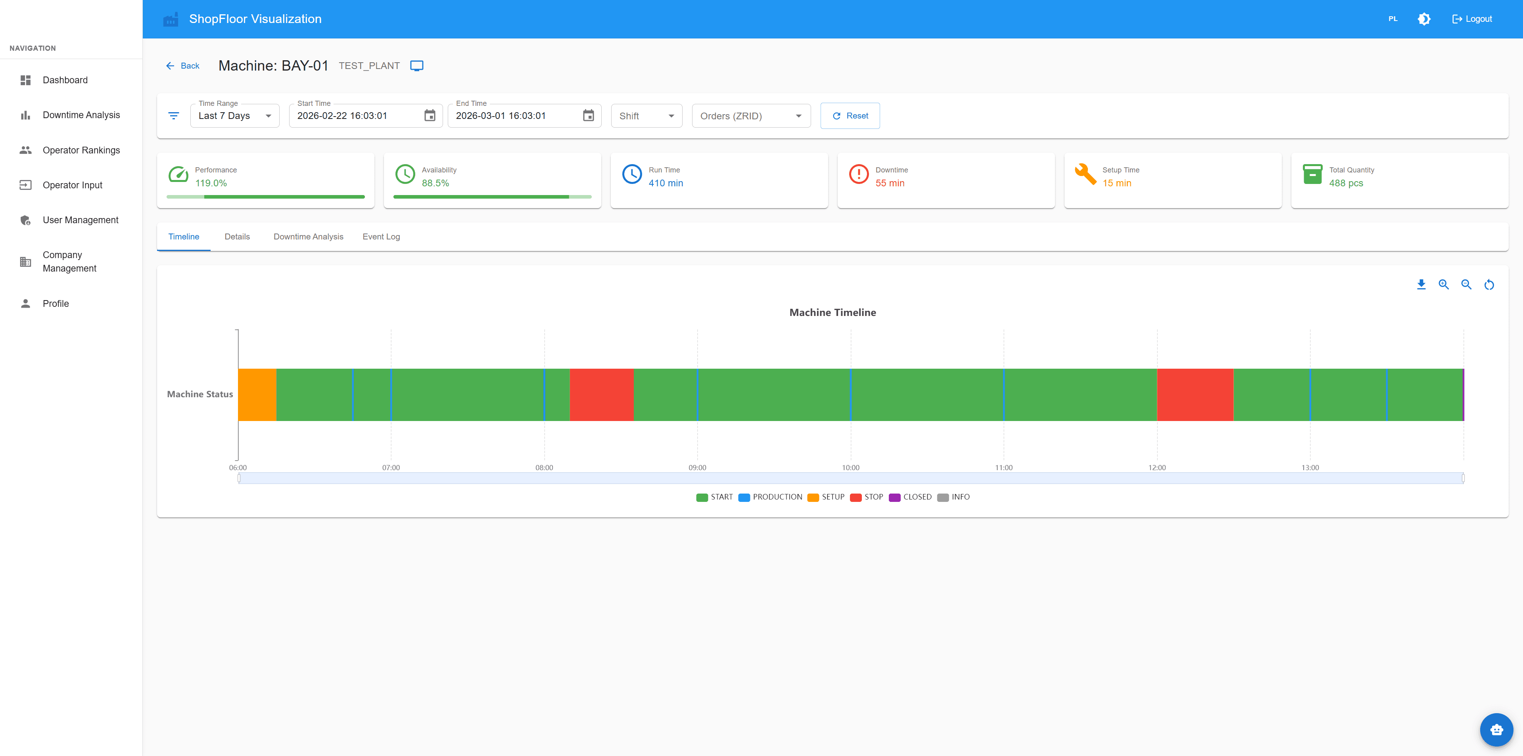Click the 55 min Downtime value
Viewport: 1523px width, 756px height.
point(890,183)
